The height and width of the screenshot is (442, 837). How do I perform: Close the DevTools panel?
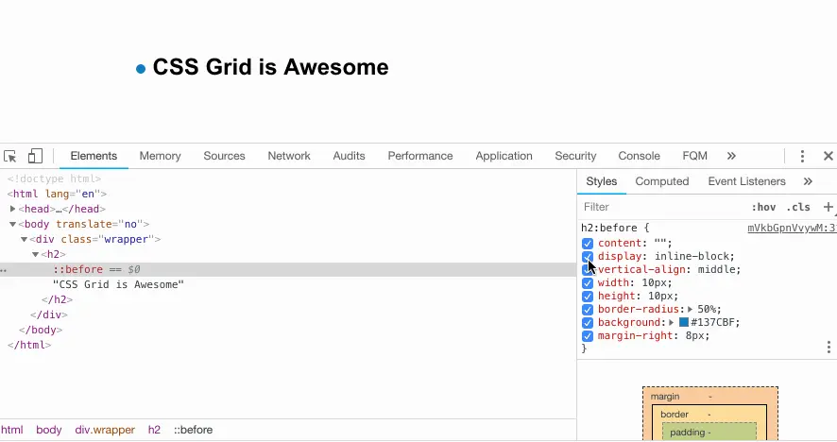tap(828, 156)
